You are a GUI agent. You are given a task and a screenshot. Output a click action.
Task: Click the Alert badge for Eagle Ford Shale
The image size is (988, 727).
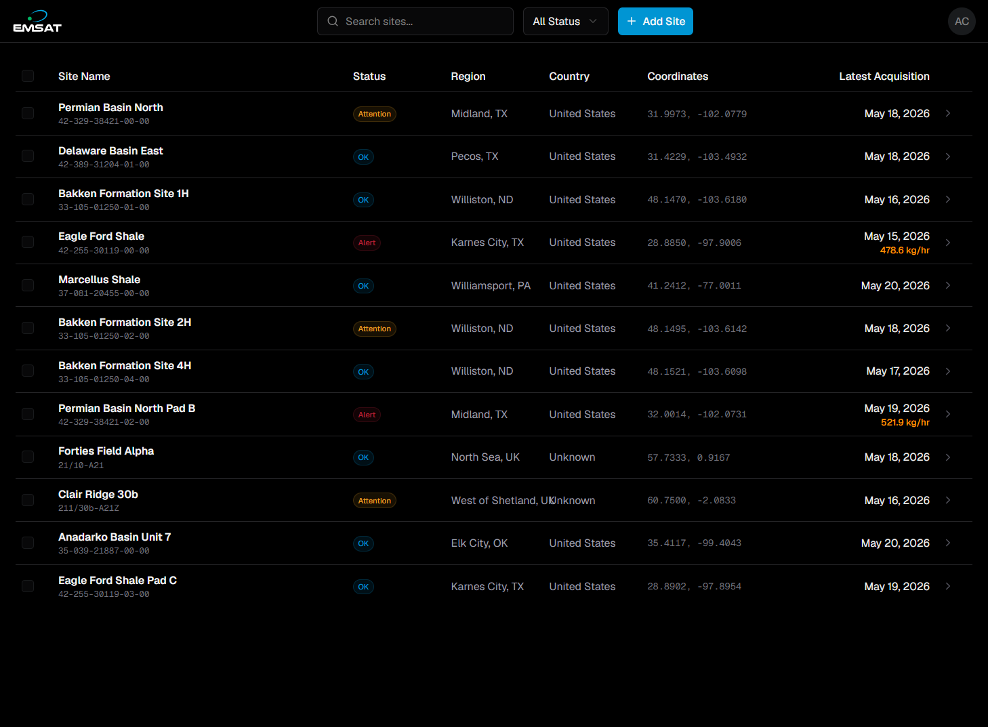pyautogui.click(x=367, y=243)
